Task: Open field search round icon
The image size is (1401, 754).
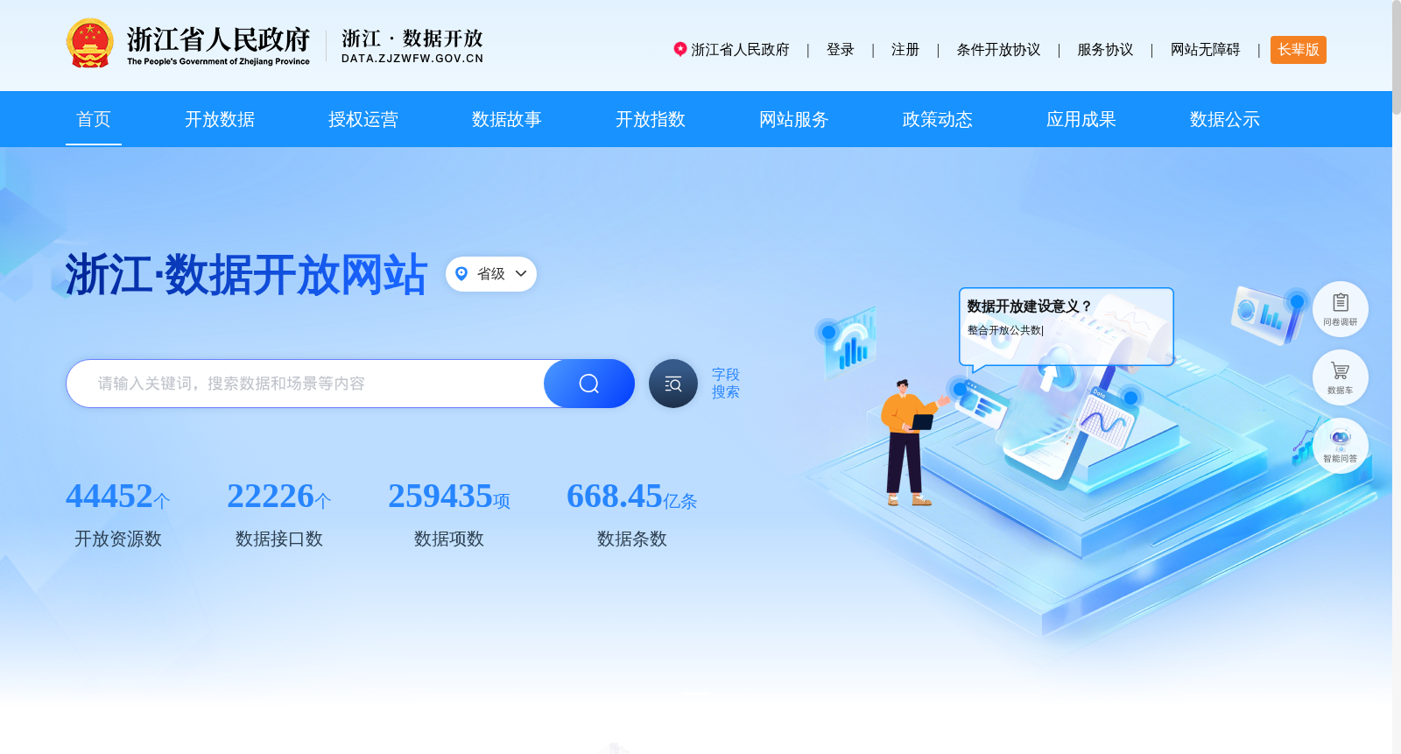Action: (x=673, y=384)
